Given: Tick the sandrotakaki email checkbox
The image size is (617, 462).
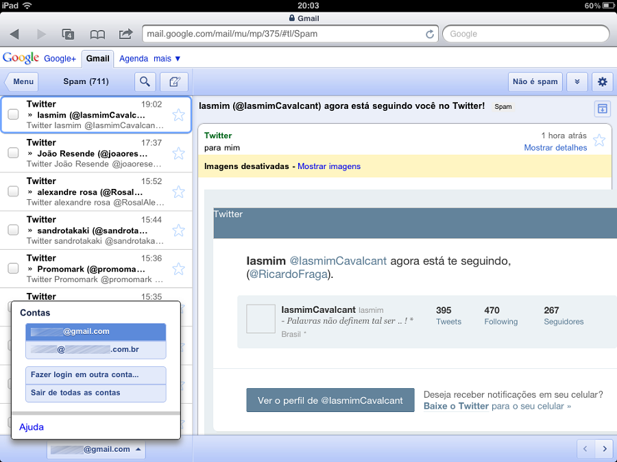Looking at the screenshot, I should (13, 230).
